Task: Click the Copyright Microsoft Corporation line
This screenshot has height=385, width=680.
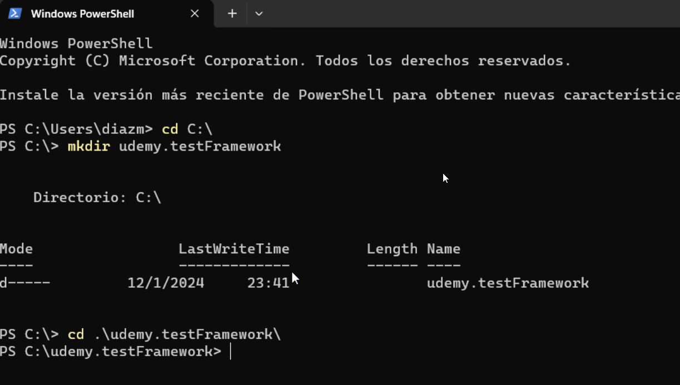Action: tap(284, 61)
